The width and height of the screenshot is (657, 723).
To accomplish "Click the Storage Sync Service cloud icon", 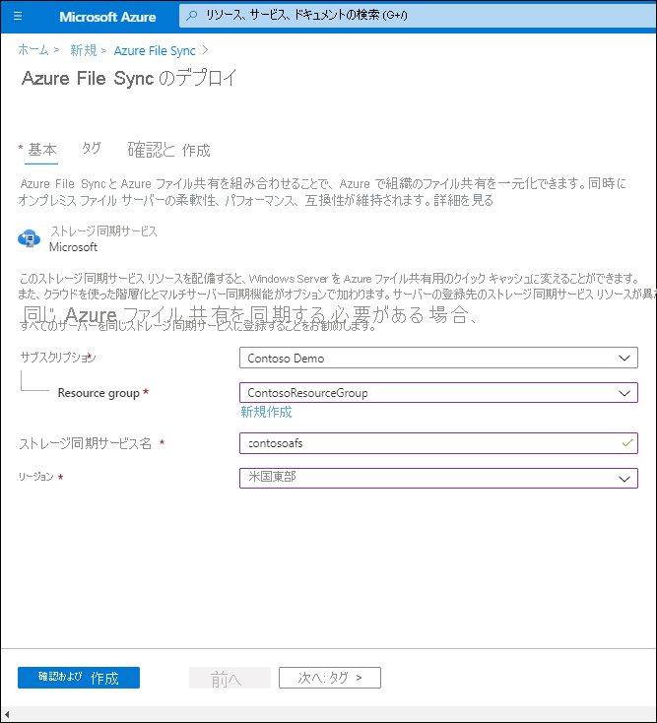I will 29,238.
